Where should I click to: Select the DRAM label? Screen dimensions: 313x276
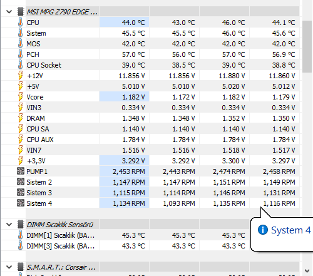tap(36, 118)
